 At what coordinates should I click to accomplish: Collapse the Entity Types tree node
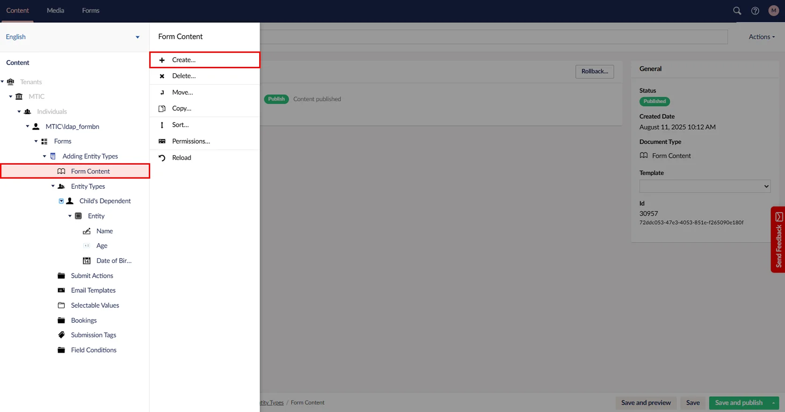53,186
